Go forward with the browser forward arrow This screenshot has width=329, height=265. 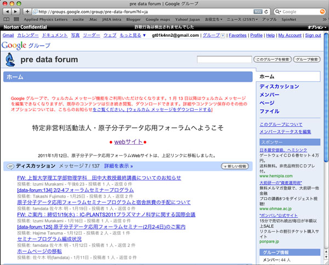(15, 12)
